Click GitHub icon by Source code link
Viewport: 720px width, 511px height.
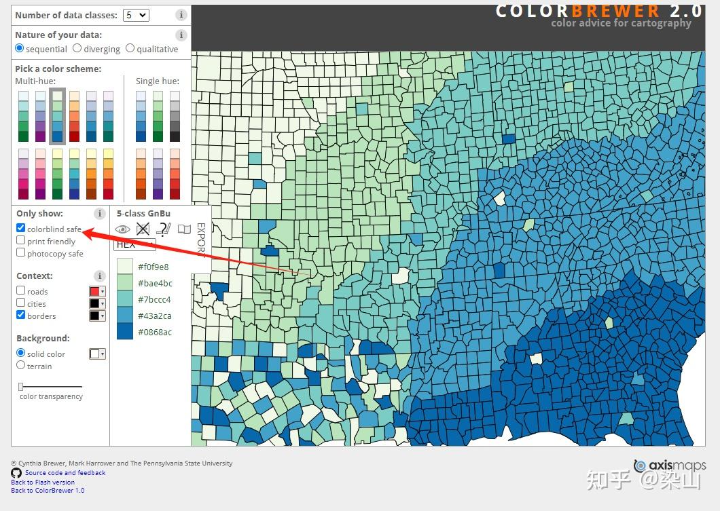(x=16, y=473)
